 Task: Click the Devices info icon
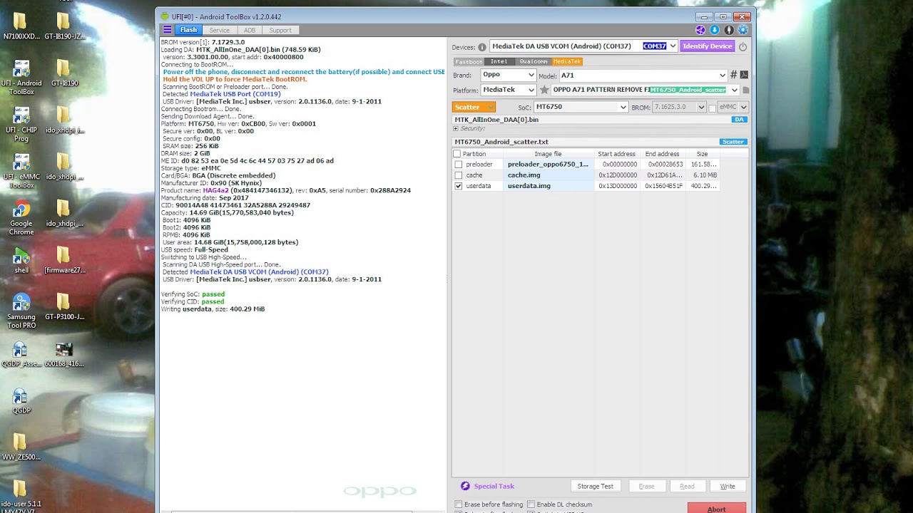(x=482, y=47)
